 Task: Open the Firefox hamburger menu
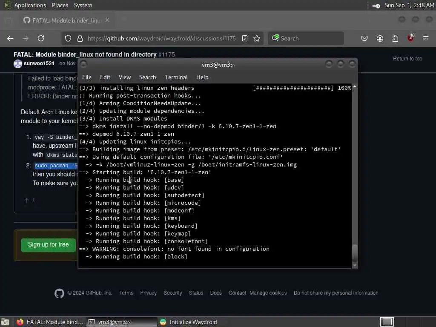click(426, 38)
